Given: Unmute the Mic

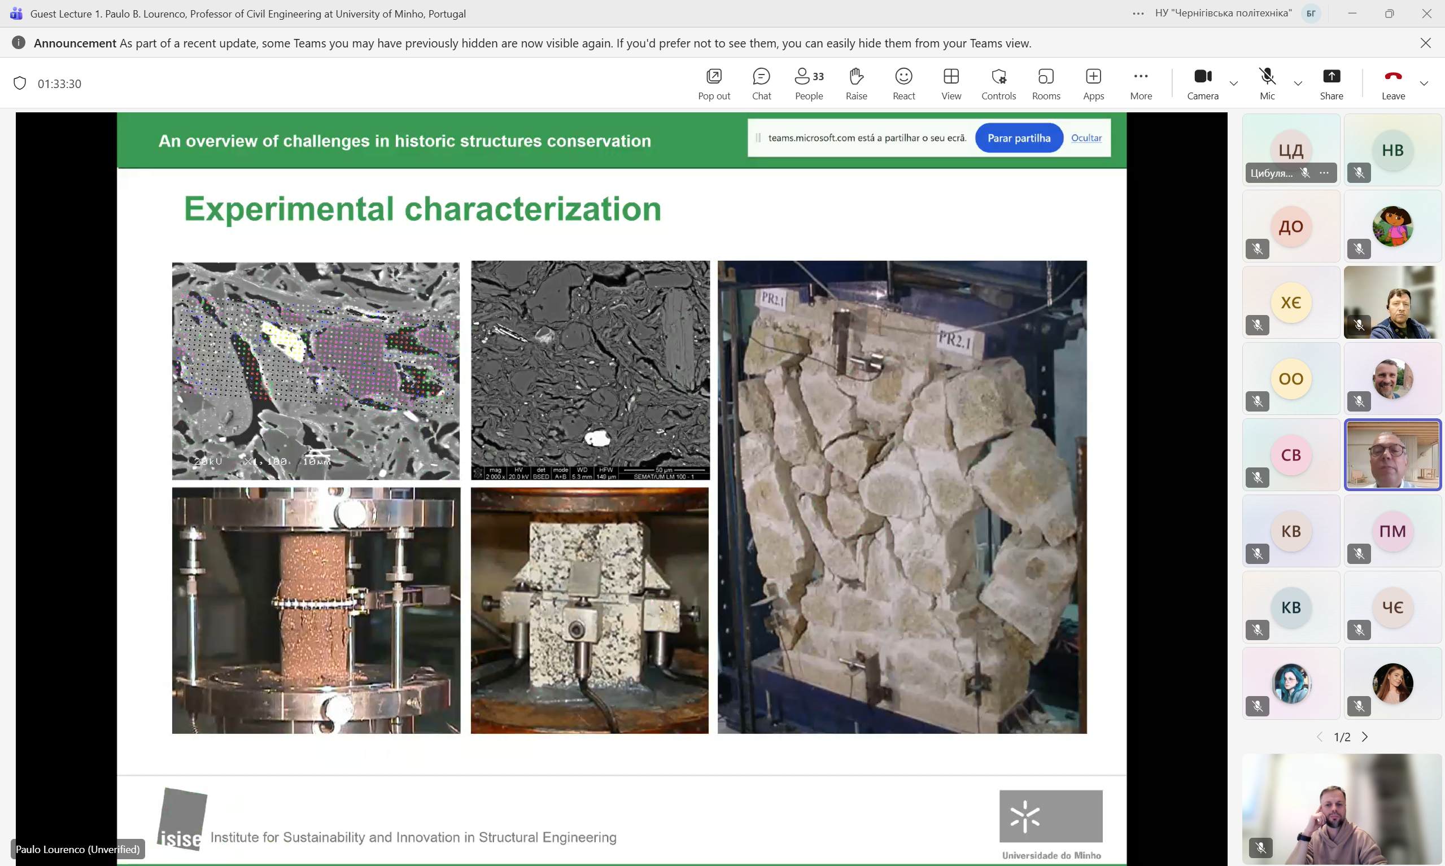Looking at the screenshot, I should 1267,84.
